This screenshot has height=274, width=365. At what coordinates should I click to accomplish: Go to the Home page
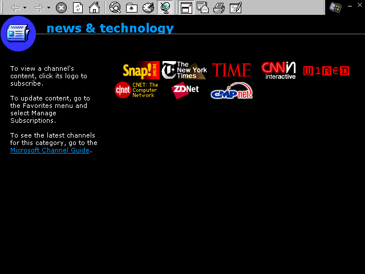pos(94,7)
